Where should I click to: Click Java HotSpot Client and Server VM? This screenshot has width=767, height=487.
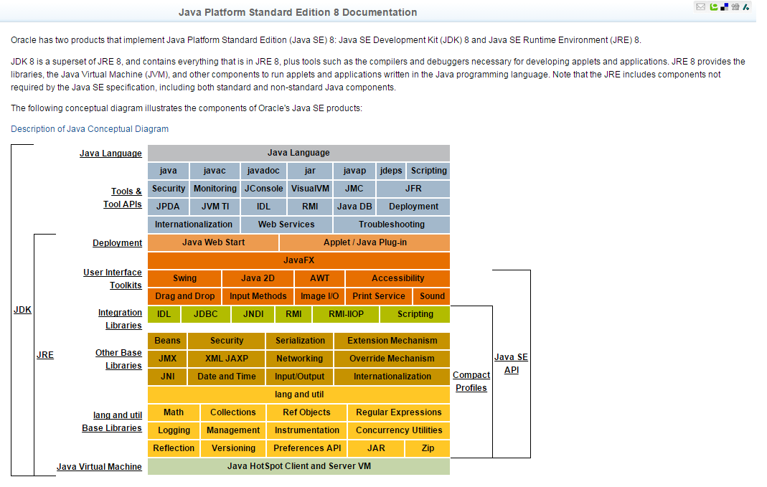pos(299,466)
